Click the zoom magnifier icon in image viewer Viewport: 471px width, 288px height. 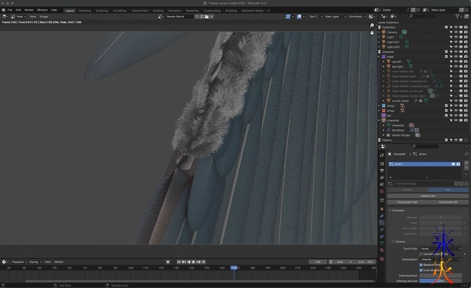(372, 26)
